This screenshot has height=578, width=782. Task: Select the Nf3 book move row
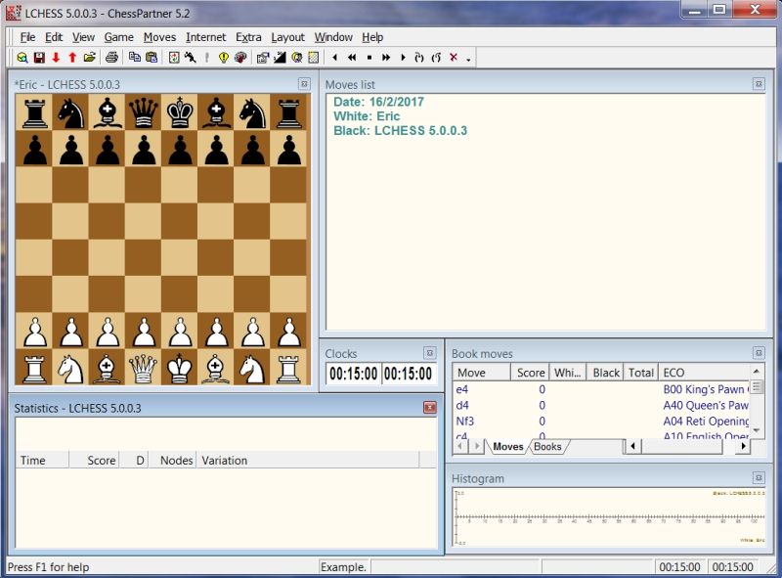[601, 422]
